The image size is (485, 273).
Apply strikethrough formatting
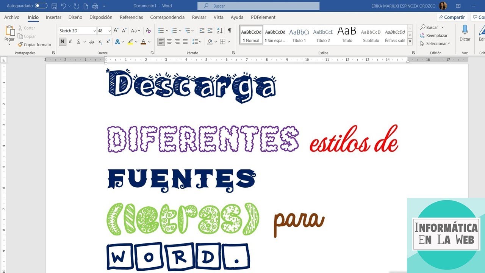point(91,42)
